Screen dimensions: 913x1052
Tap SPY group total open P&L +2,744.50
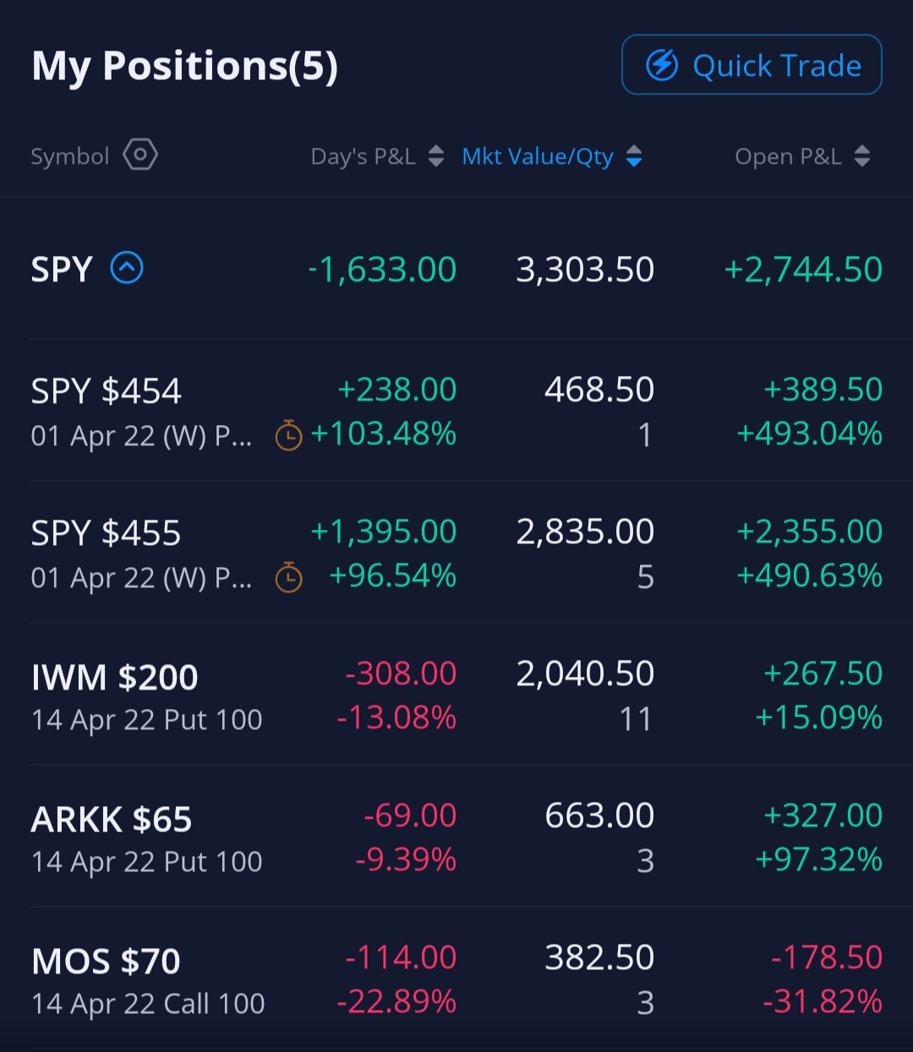(803, 270)
